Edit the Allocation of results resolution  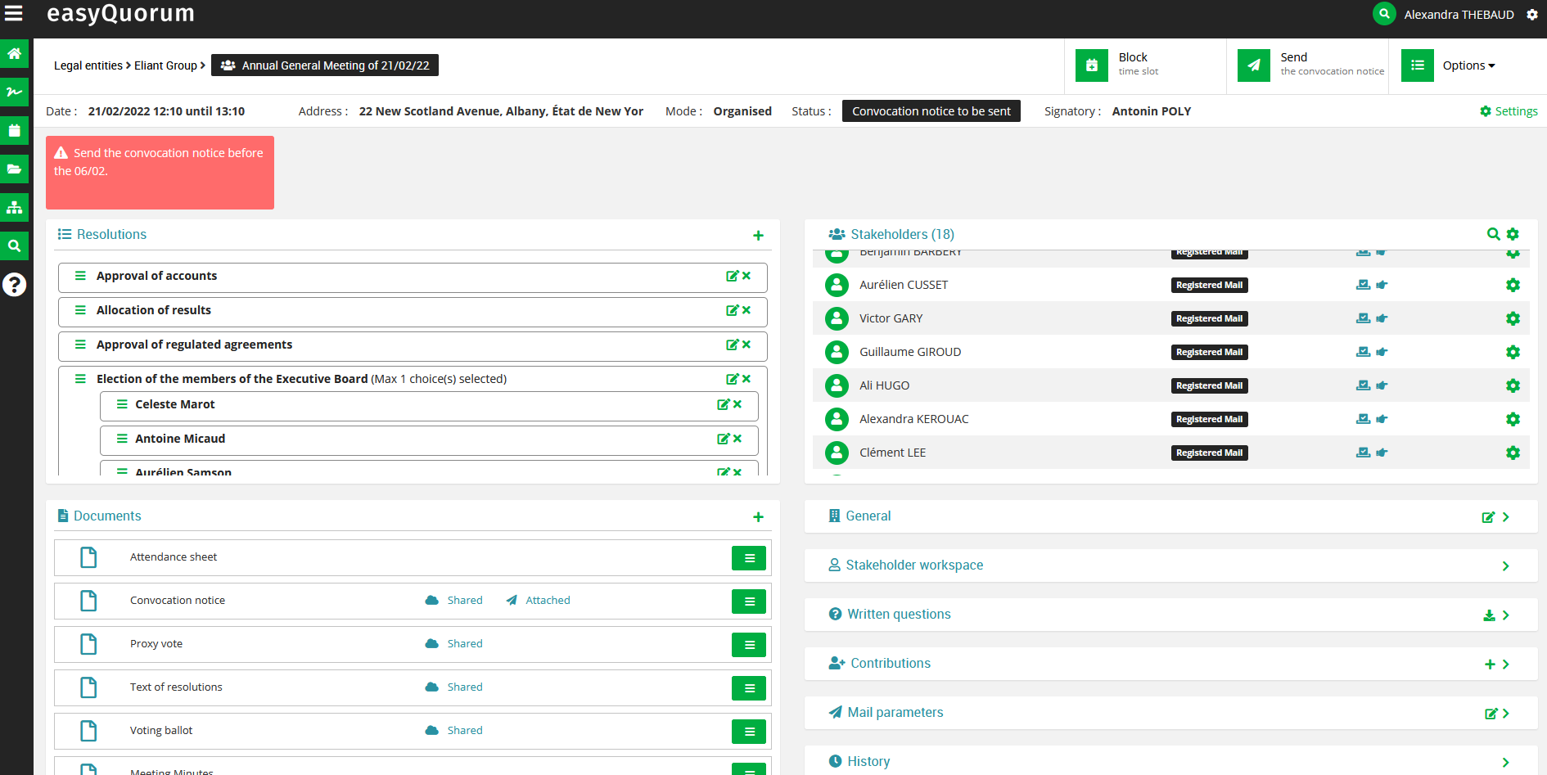point(732,310)
